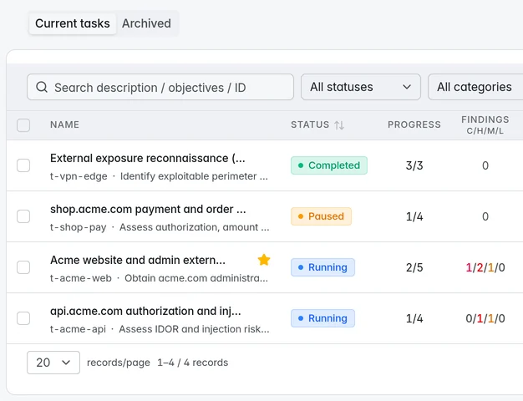The width and height of the screenshot is (523, 401).
Task: Click the t-acme-web task ID text
Action: (81, 278)
